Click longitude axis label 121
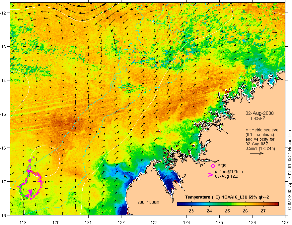Viewport: 292px width, 225px height. tap(89, 222)
